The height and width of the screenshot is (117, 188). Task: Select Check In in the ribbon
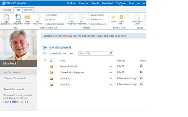[49, 19]
